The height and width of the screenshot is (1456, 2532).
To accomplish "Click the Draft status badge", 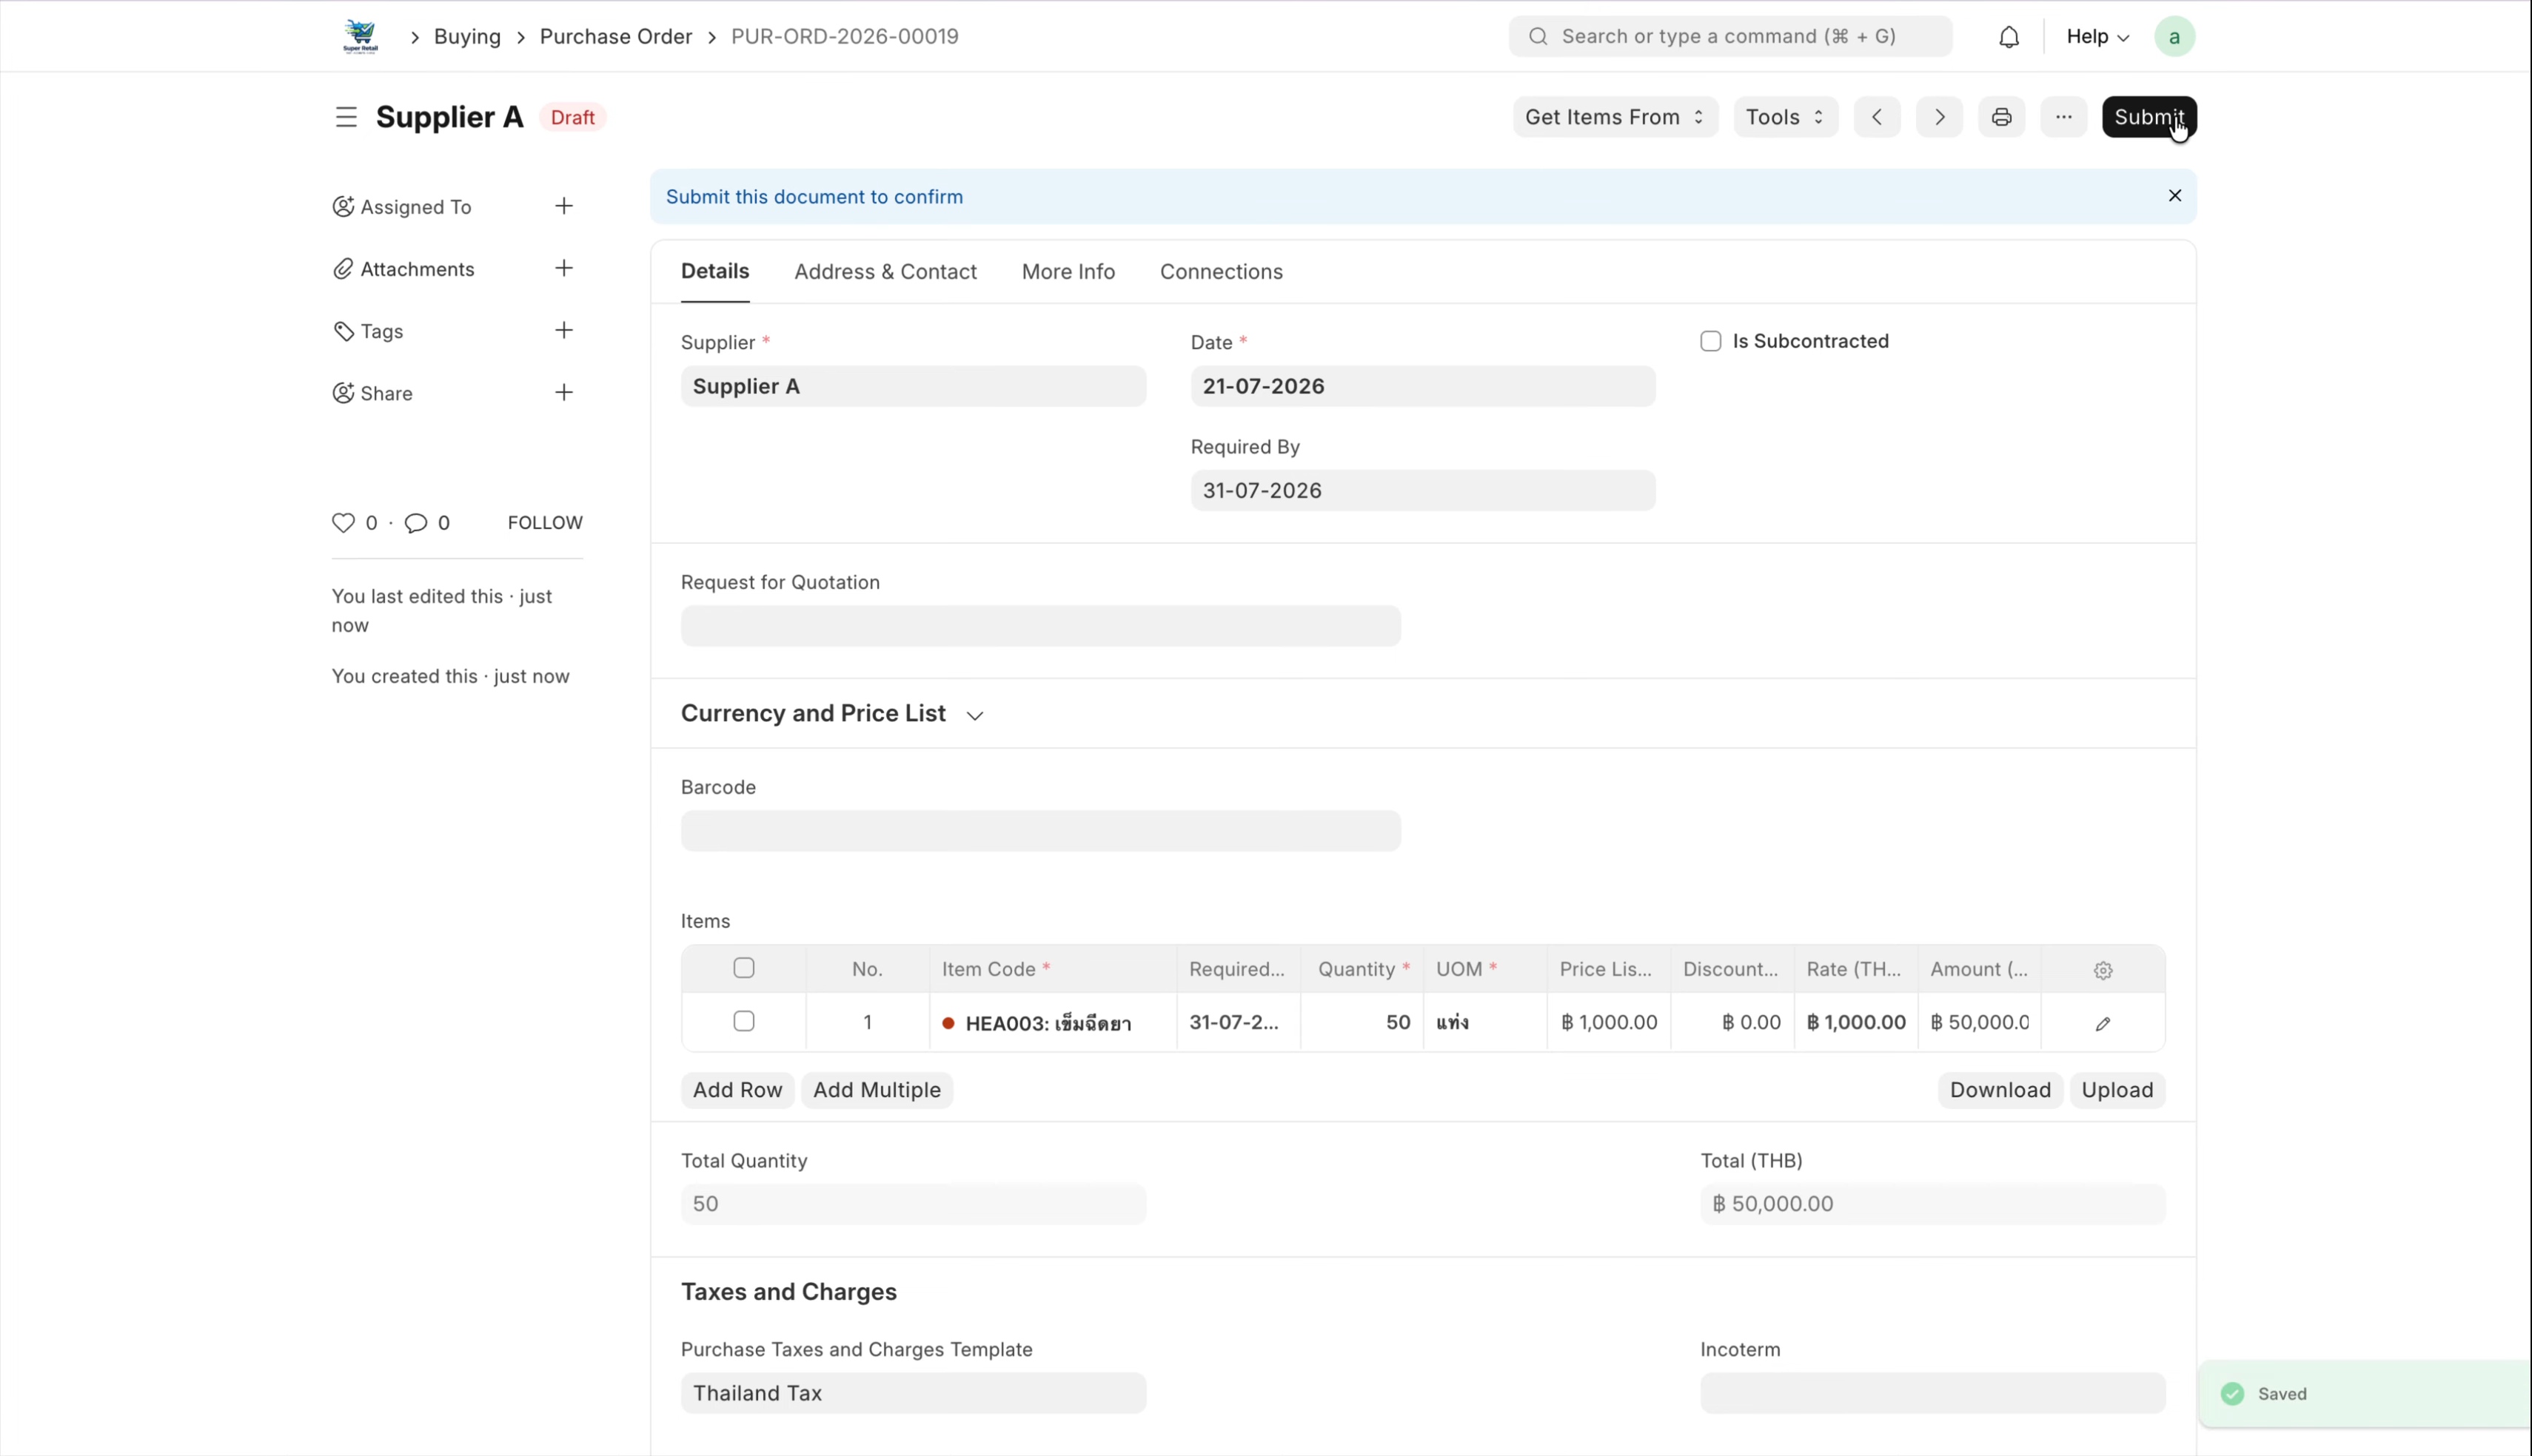I will pyautogui.click(x=573, y=118).
